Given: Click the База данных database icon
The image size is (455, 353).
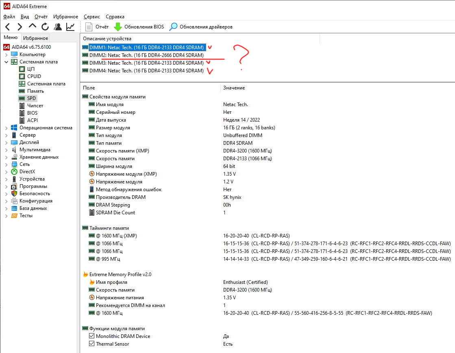Looking at the screenshot, I should [14, 208].
